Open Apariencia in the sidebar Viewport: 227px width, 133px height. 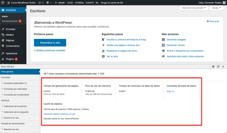(x=12, y=53)
